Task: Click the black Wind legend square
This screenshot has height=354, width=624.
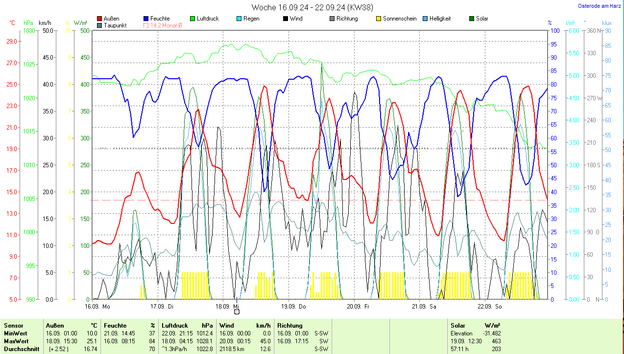Action: (x=286, y=19)
